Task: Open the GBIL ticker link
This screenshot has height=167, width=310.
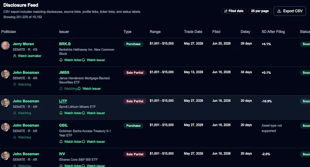Action: tap(64, 125)
